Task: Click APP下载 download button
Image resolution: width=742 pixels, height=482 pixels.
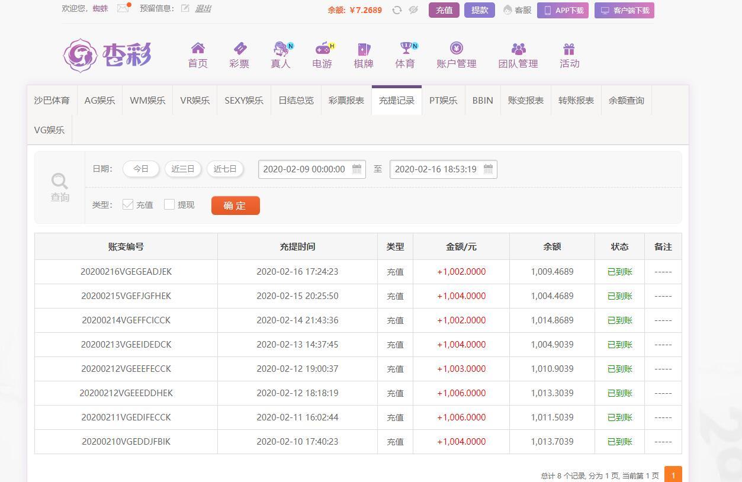Action: pos(563,10)
